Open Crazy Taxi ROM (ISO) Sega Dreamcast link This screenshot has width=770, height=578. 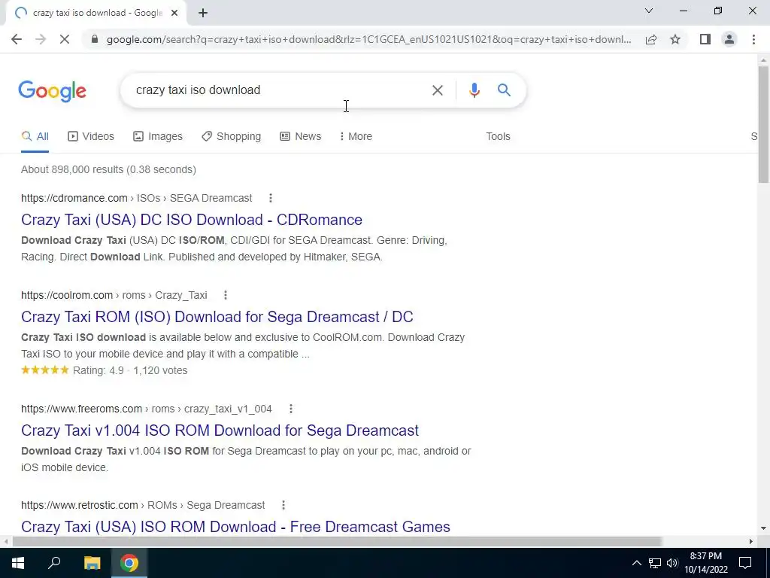(217, 317)
